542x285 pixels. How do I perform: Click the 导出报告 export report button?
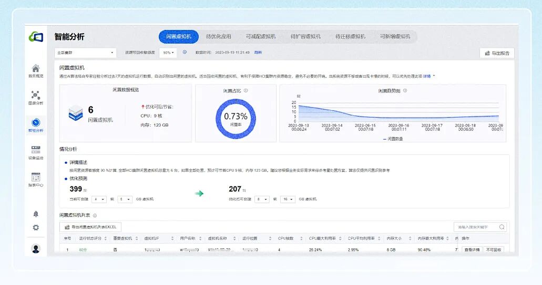pos(497,53)
